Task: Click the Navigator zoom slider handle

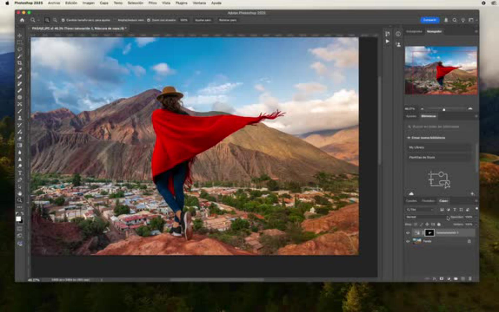Action: (444, 110)
